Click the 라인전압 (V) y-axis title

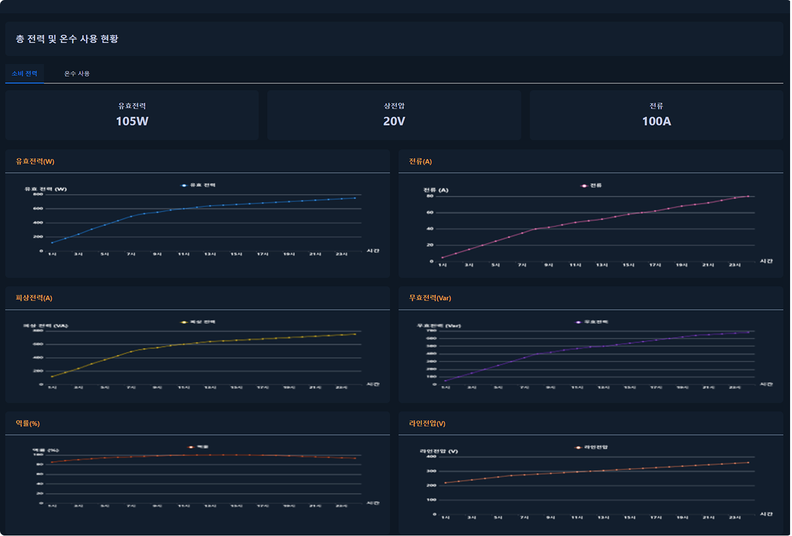tap(439, 451)
